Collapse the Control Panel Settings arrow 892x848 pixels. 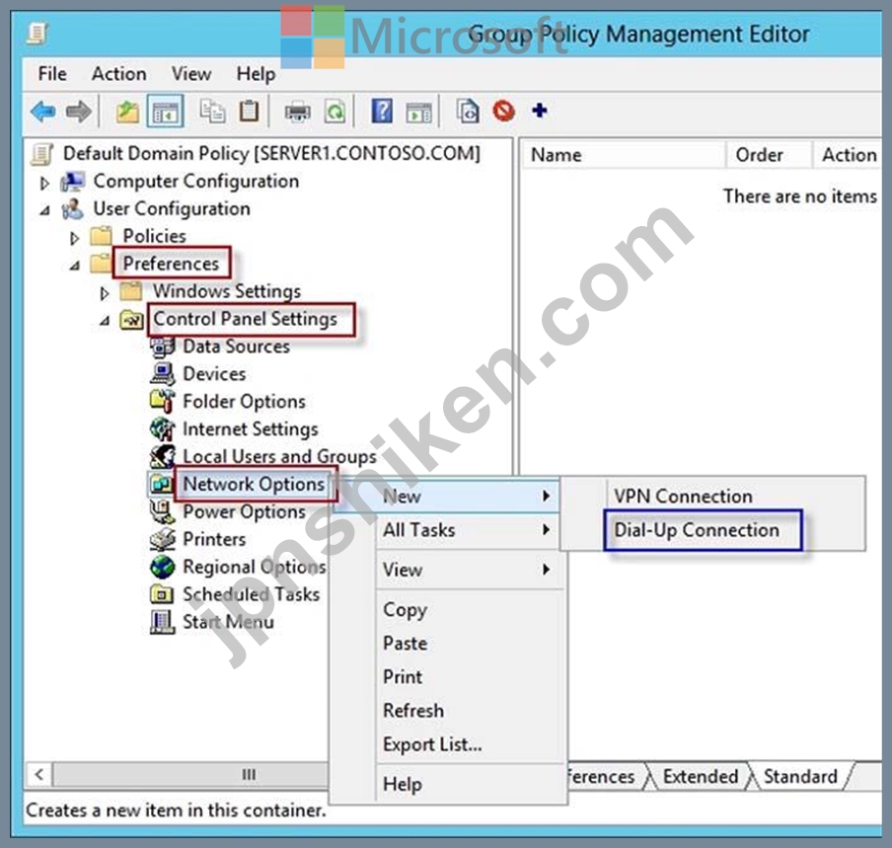coord(105,321)
